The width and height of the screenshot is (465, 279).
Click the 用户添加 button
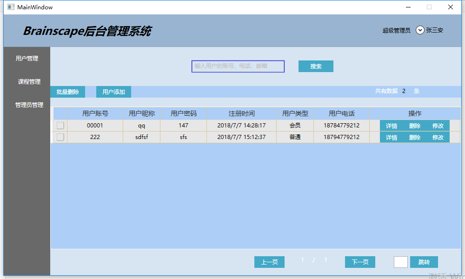(113, 92)
